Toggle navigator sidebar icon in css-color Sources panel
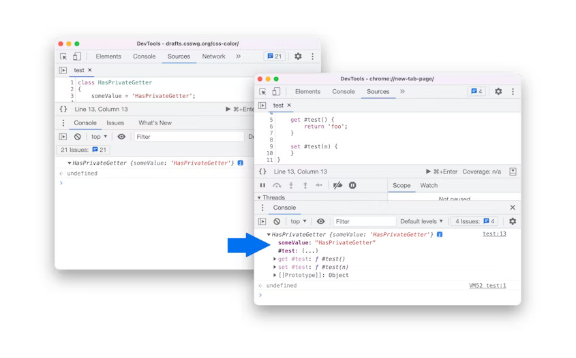Screen dimensions: 576x358 [x=63, y=70]
